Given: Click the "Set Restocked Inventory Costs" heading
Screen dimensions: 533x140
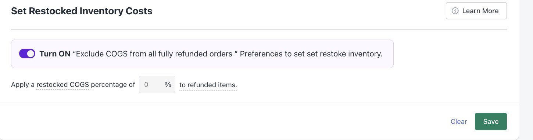Looking at the screenshot, I should tap(82, 11).
